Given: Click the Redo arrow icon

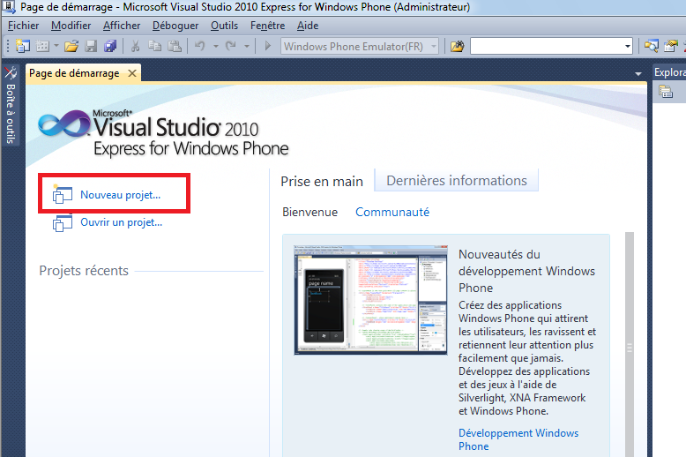Looking at the screenshot, I should 230,46.
